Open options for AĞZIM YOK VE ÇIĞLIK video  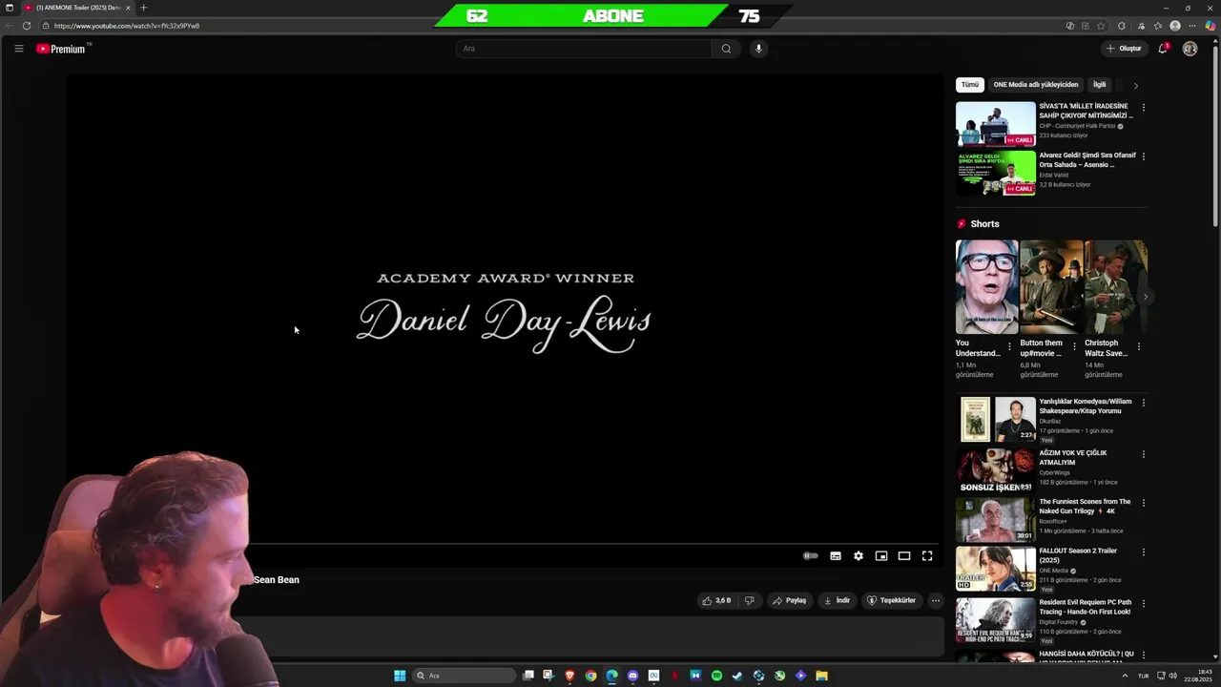1144,454
